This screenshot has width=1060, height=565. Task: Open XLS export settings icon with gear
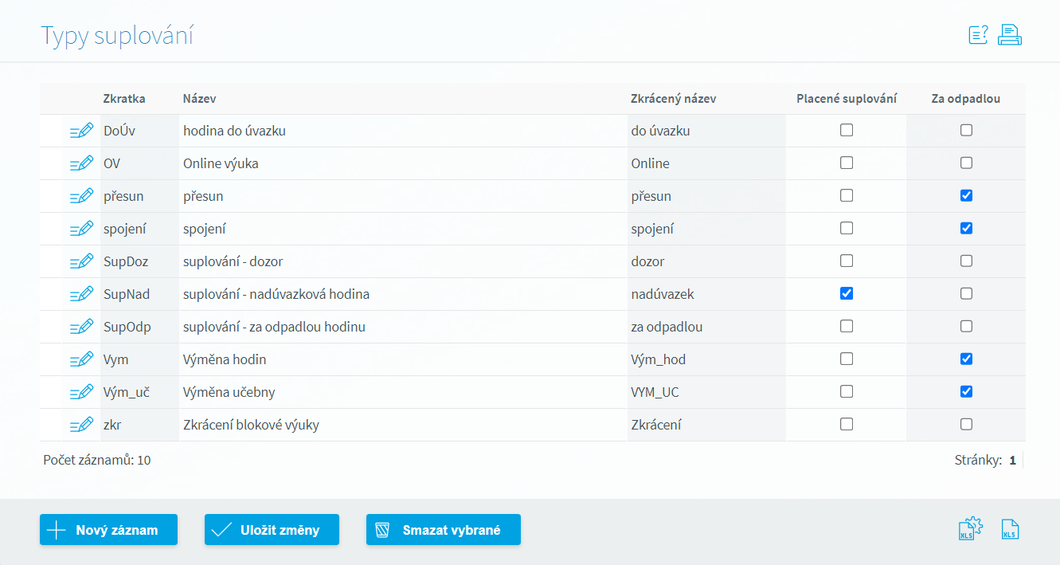(x=970, y=529)
